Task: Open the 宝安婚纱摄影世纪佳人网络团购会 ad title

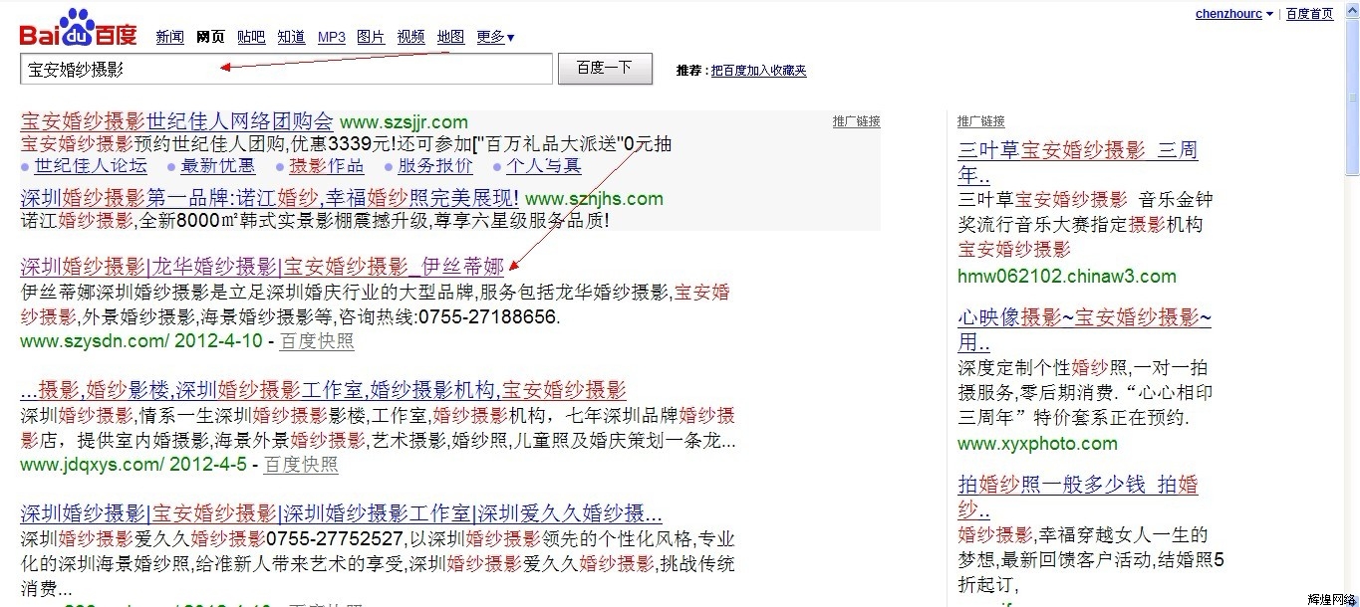Action: tap(177, 121)
